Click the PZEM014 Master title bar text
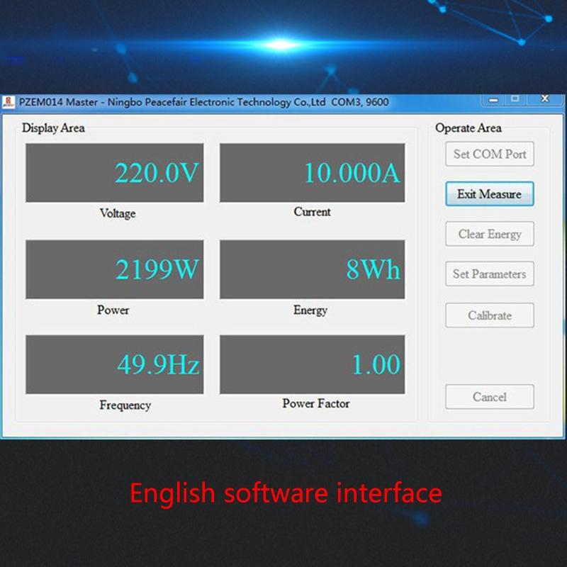Image resolution: width=567 pixels, height=567 pixels. [203, 103]
